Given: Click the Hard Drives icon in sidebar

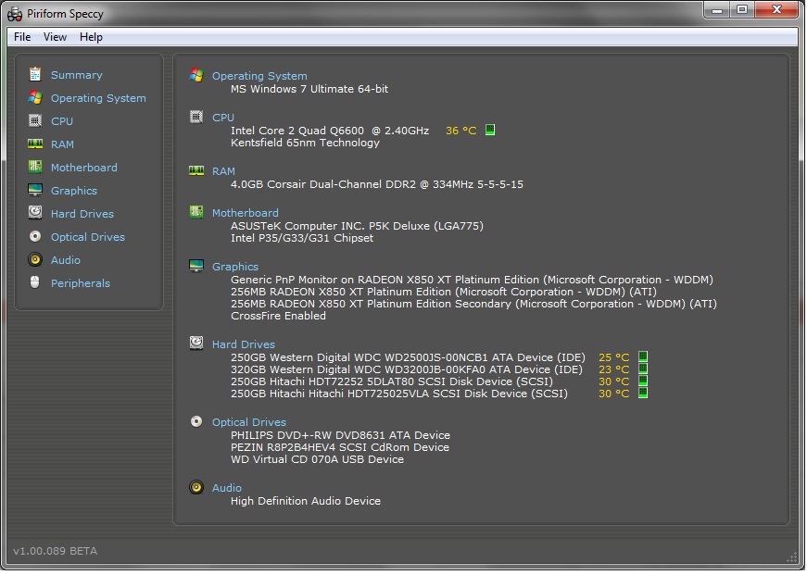Looking at the screenshot, I should click(35, 213).
